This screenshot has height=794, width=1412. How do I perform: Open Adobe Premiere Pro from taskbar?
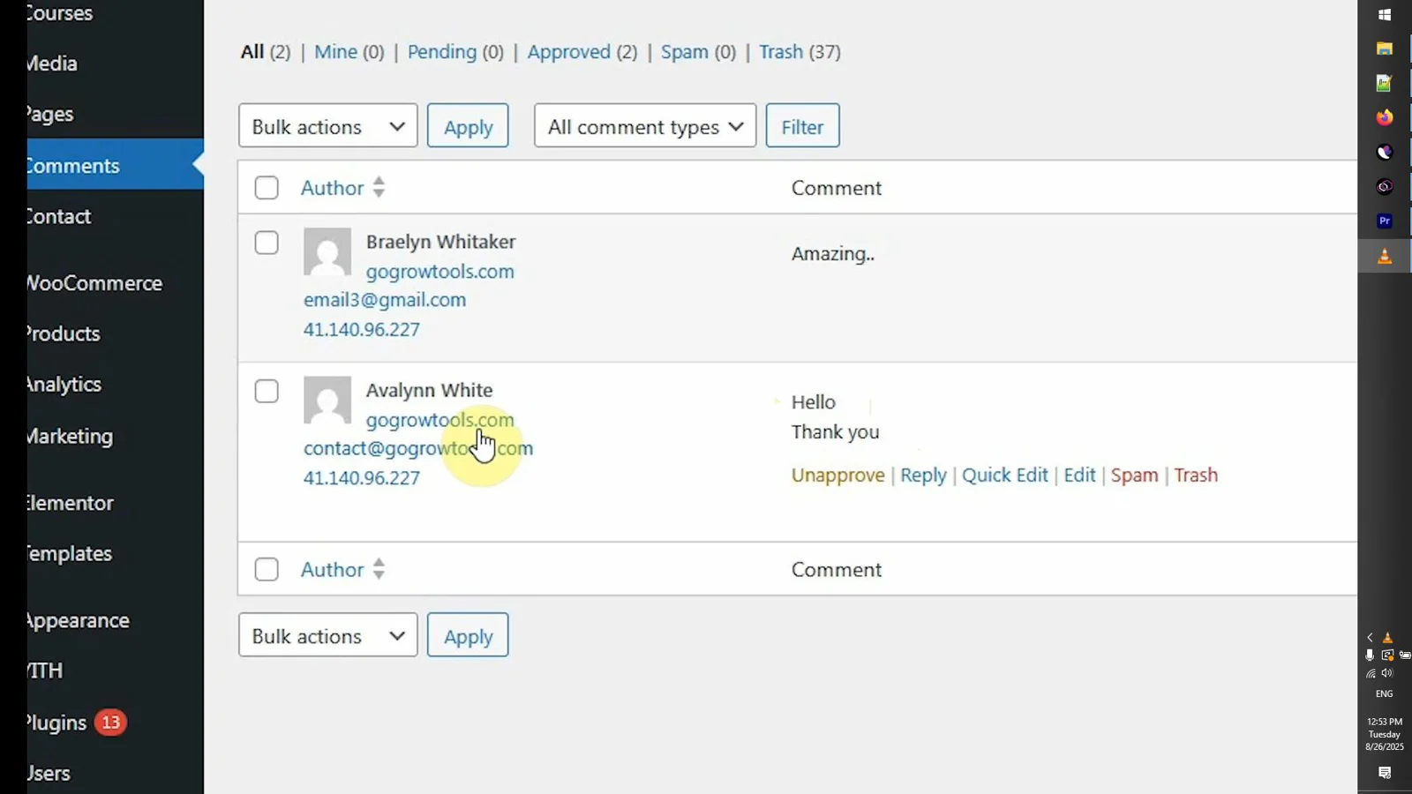click(x=1385, y=221)
